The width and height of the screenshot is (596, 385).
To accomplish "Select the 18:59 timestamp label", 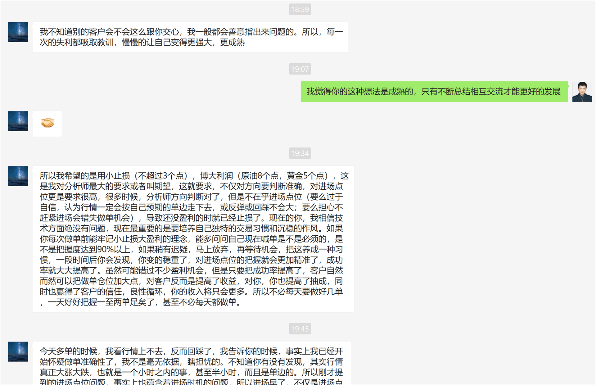I will [x=300, y=9].
